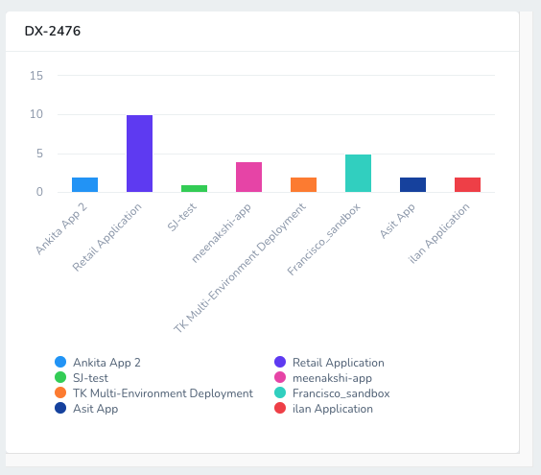Screen dimensions: 541x475
Task: Select the dark blue Asit App bar
Action: point(413,184)
